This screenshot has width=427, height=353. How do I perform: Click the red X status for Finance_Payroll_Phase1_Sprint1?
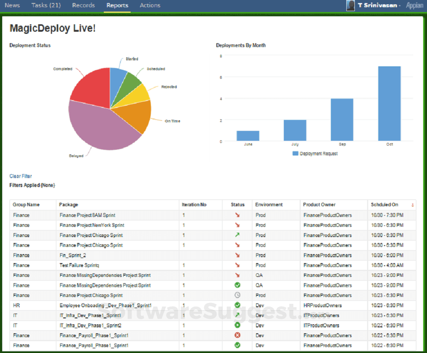pyautogui.click(x=237, y=335)
